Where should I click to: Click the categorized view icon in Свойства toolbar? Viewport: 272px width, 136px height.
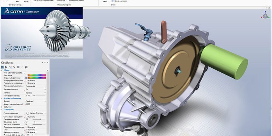(x=3, y=67)
